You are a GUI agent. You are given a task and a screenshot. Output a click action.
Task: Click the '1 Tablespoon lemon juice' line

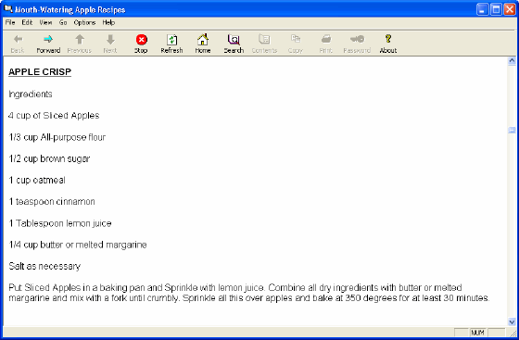tap(60, 223)
